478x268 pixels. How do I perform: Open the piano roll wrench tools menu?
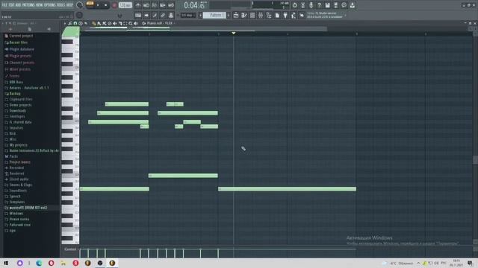(x=70, y=23)
